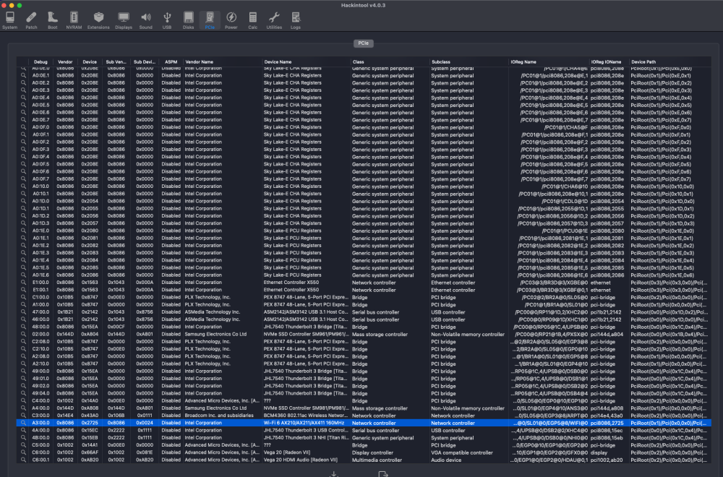Click the download PCI IDs arrow icon
Viewport: 723px width, 477px height.
pyautogui.click(x=334, y=474)
